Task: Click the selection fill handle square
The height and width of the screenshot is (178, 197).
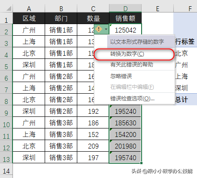Action: coord(141,163)
